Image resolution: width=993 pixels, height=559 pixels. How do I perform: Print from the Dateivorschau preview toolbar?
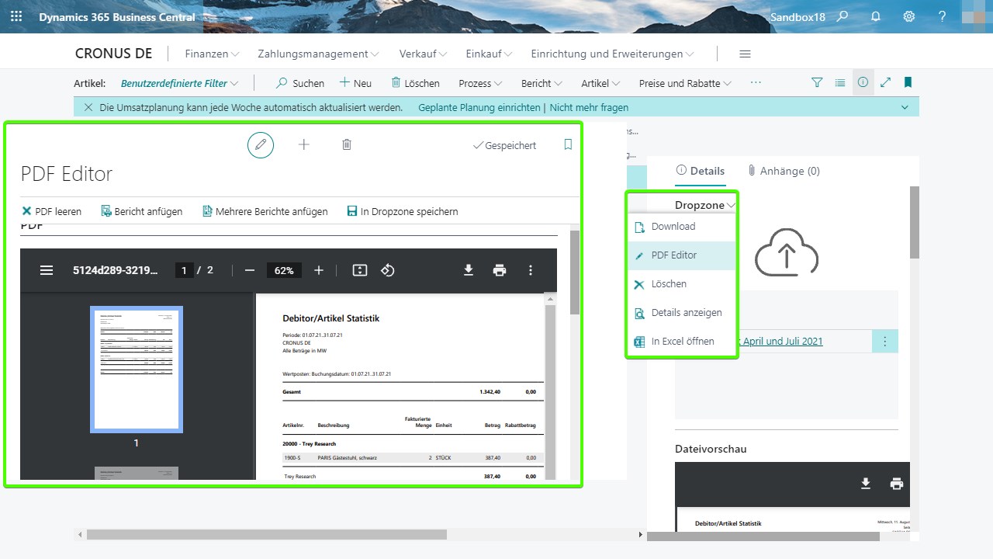[x=897, y=484]
